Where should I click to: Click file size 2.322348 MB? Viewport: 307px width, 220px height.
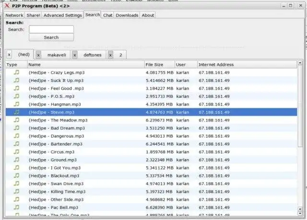pyautogui.click(x=159, y=160)
